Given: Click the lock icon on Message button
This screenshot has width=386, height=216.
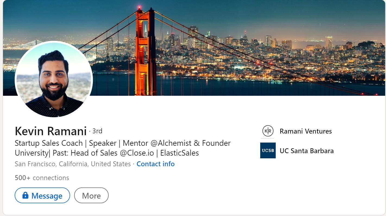Looking at the screenshot, I should tap(25, 195).
